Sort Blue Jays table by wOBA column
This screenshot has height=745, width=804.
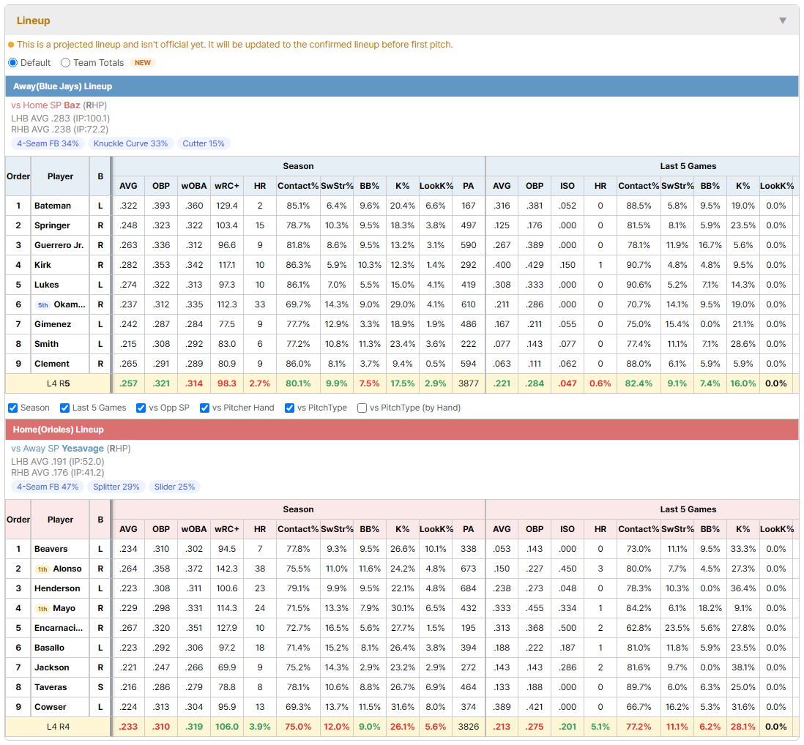(194, 186)
